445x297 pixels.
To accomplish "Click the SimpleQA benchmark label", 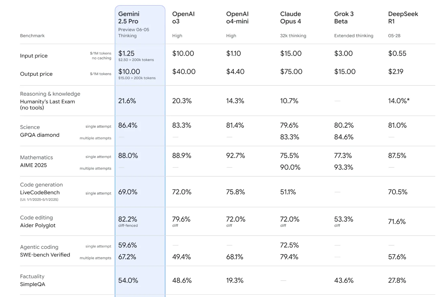I will pyautogui.click(x=33, y=284).
